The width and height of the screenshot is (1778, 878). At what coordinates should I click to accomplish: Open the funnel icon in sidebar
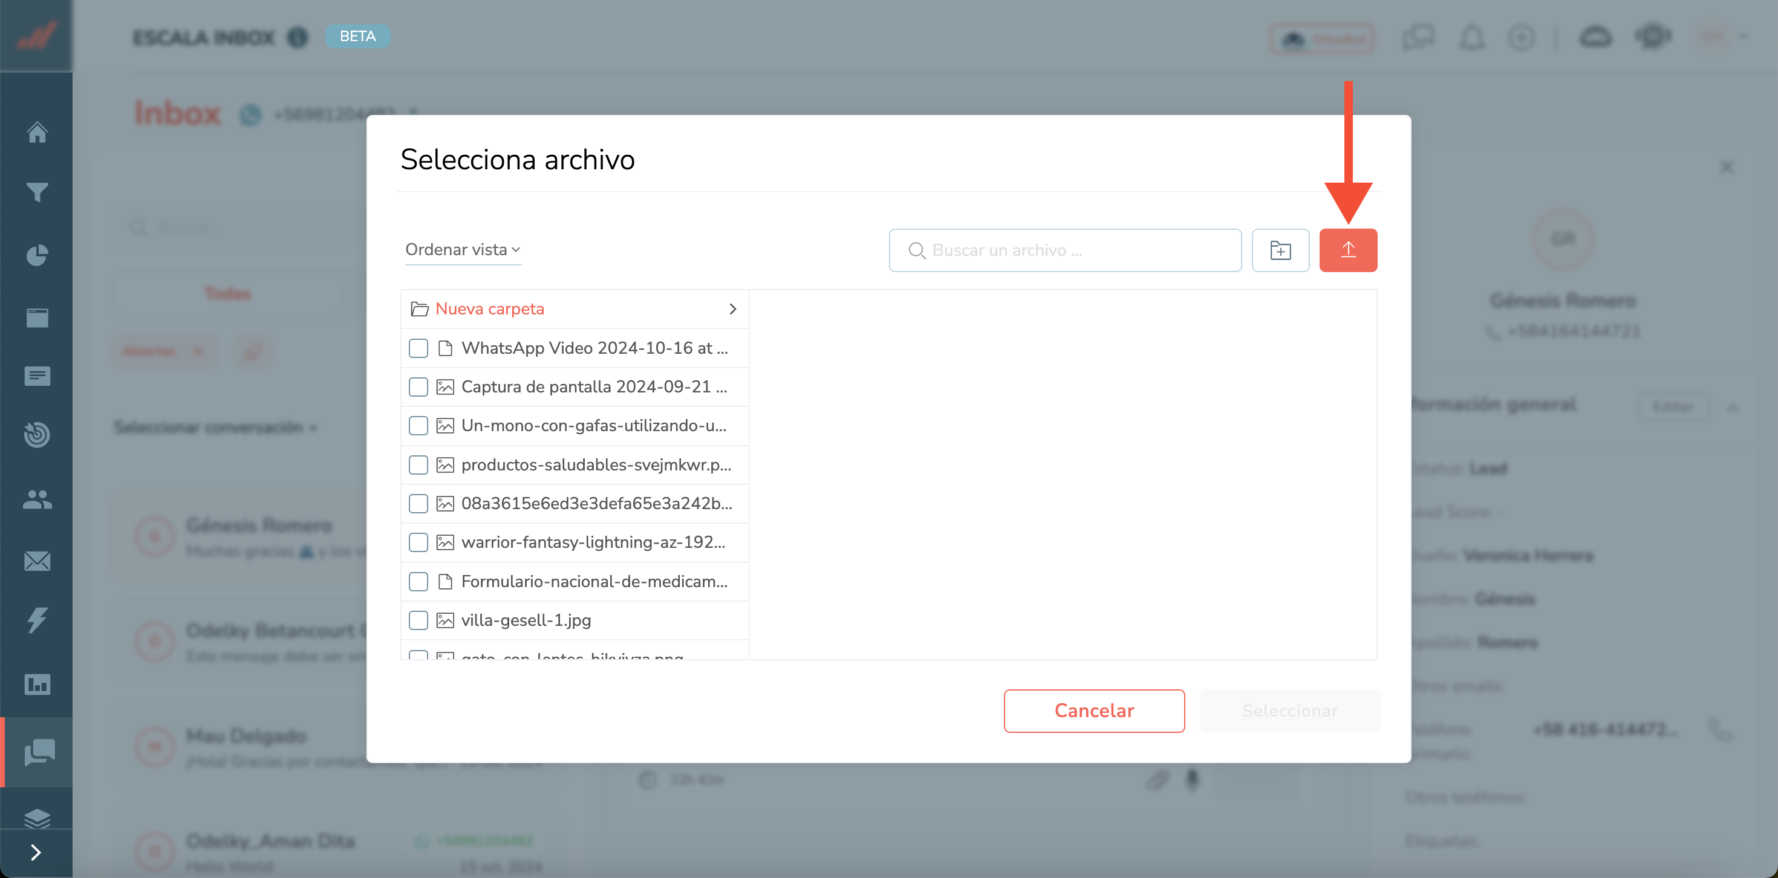pyautogui.click(x=36, y=192)
